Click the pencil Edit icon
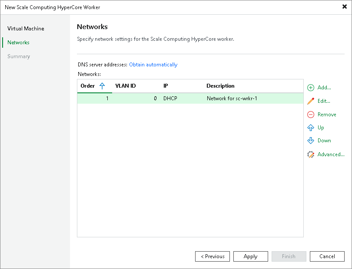Screen dimensions: 352x269 tap(311, 101)
